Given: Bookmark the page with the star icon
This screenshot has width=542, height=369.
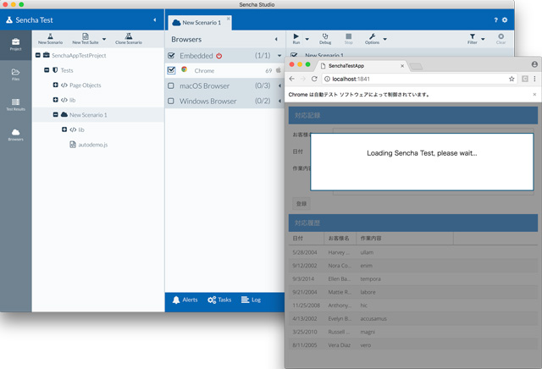Looking at the screenshot, I should tap(512, 79).
